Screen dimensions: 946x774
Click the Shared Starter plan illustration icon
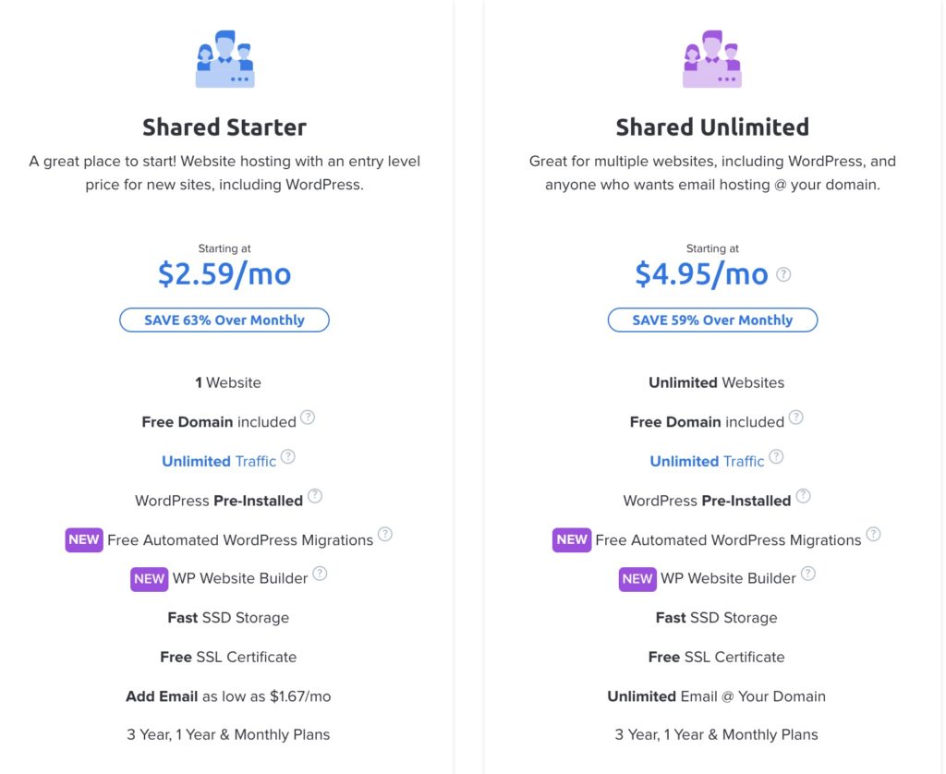224,60
